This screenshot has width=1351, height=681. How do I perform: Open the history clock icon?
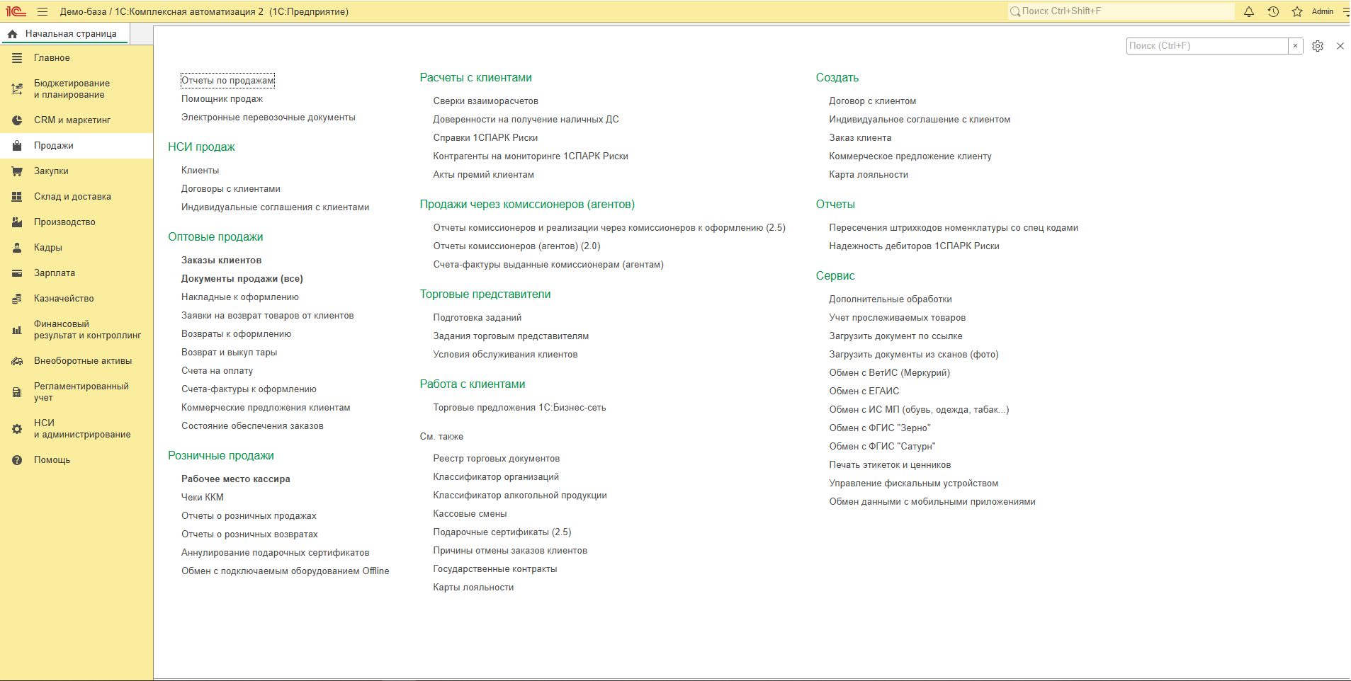tap(1273, 11)
